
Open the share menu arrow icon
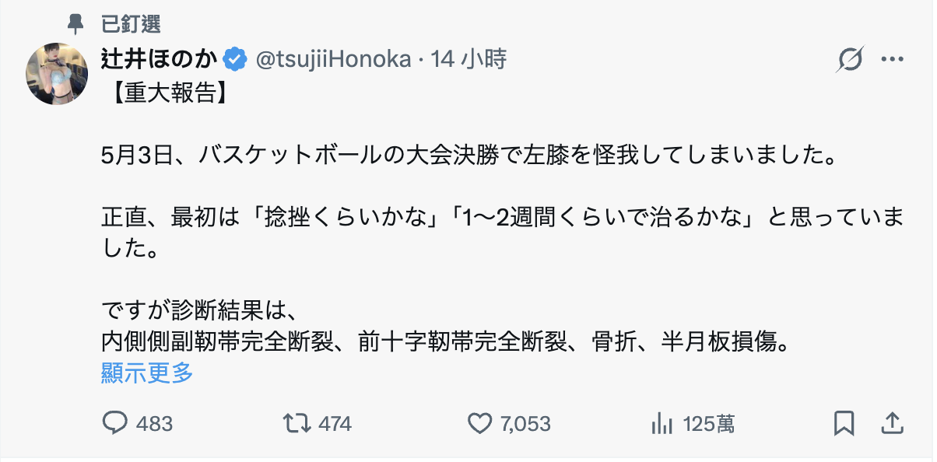click(893, 422)
